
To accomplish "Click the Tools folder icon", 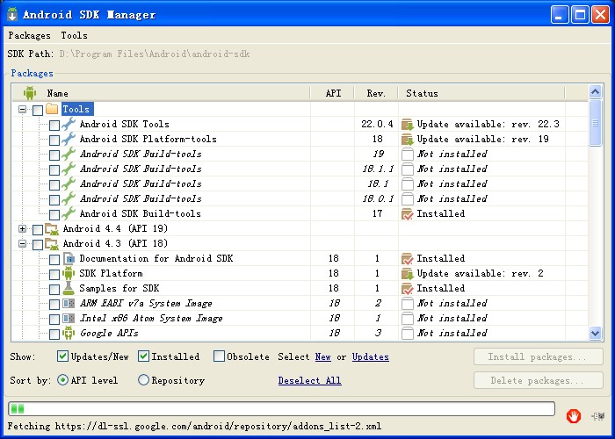I will point(52,109).
